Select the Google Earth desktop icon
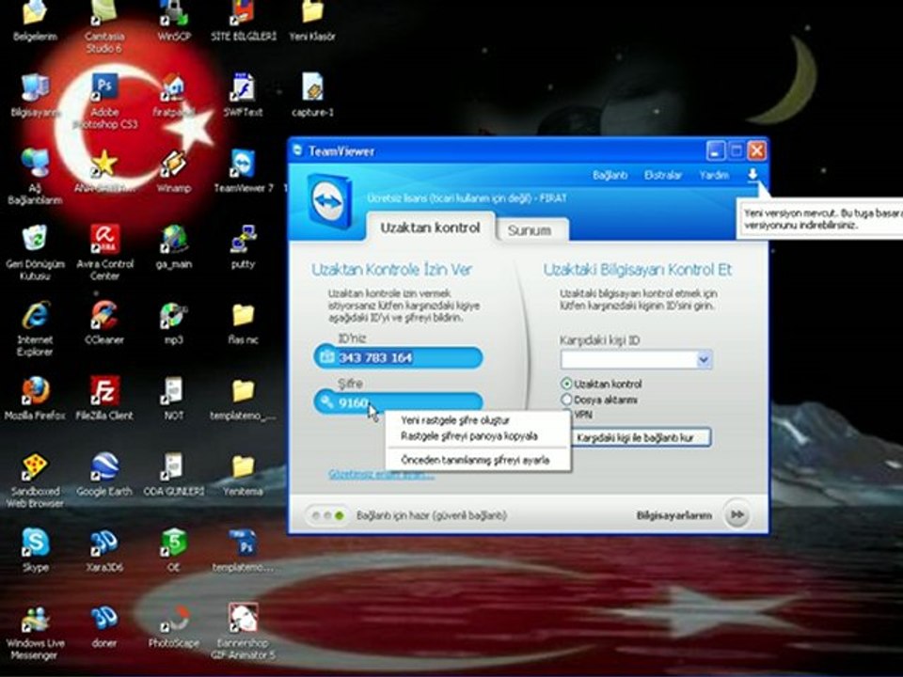903x677 pixels. [x=104, y=467]
